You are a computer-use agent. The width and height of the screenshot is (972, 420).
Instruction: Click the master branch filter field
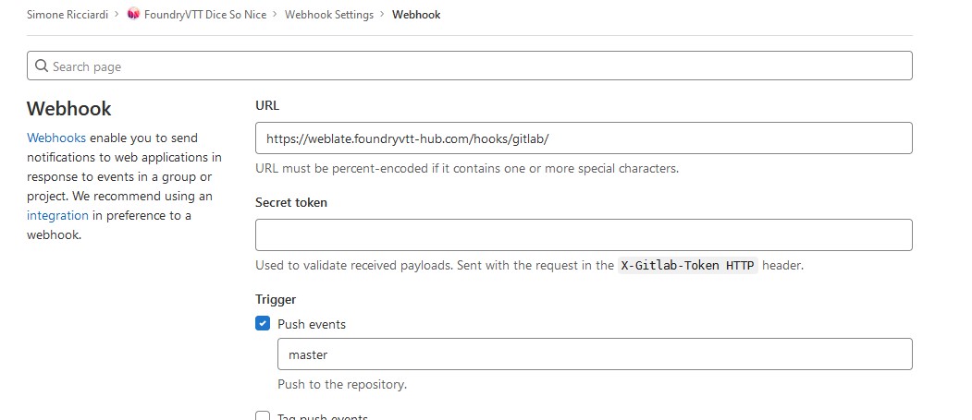595,354
